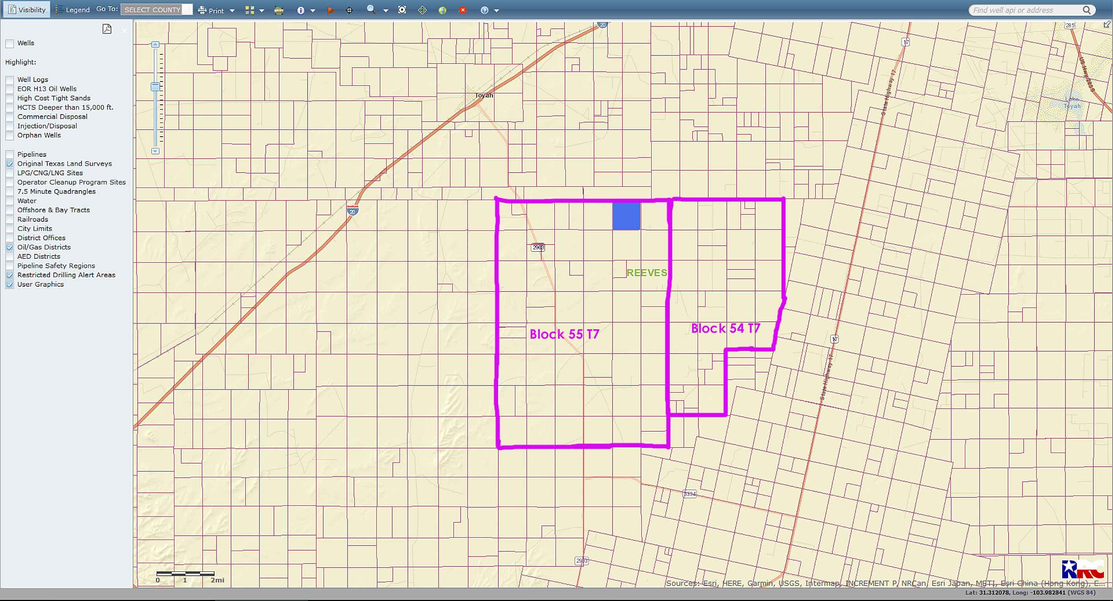Click the State Highway 17 shield marker mid-map
The image size is (1113, 601).
click(x=835, y=339)
